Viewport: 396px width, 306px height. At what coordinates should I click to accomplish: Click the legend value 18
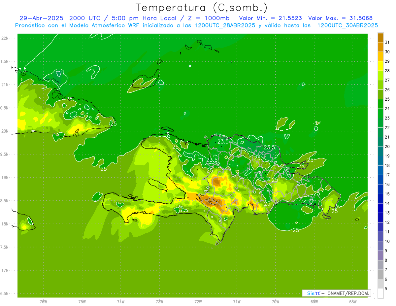(387, 165)
